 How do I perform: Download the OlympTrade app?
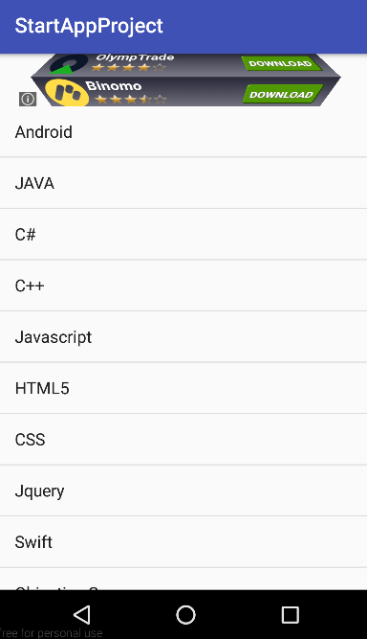(x=281, y=63)
